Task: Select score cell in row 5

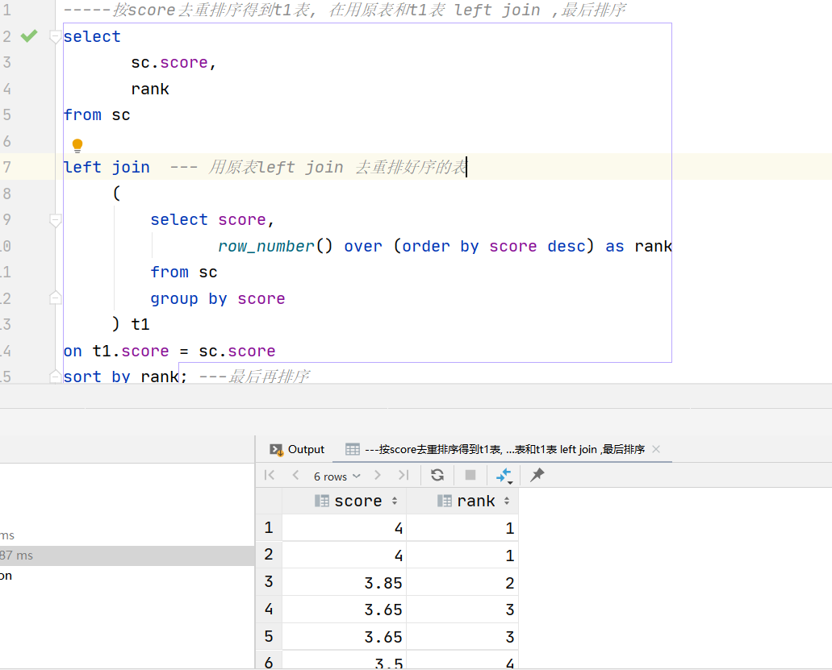Action: [x=345, y=636]
